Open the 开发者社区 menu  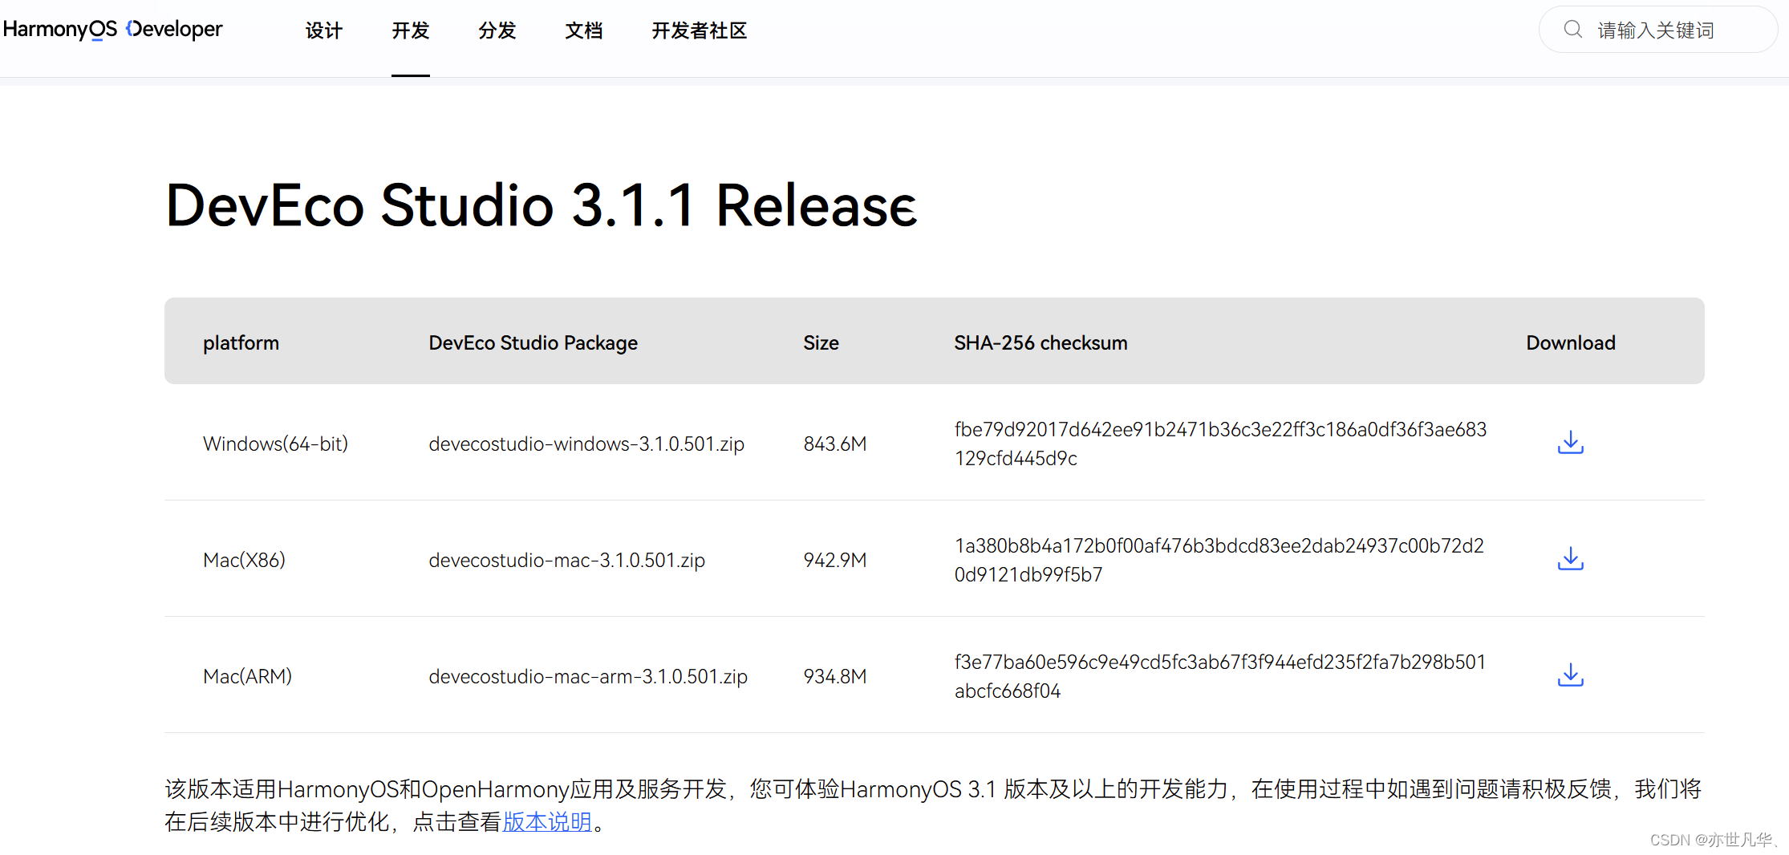click(700, 30)
